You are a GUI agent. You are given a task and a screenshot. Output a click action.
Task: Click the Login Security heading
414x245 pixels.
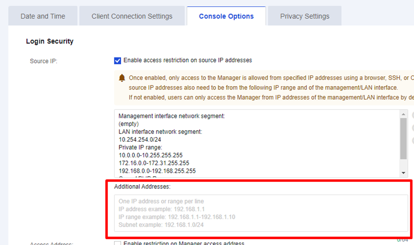click(x=50, y=42)
